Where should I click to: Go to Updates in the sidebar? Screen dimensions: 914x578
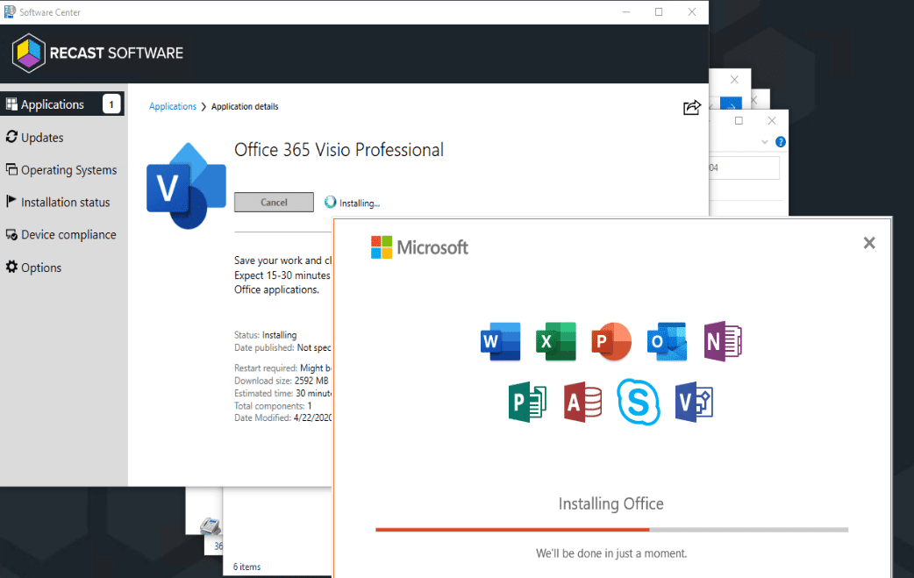tap(42, 138)
